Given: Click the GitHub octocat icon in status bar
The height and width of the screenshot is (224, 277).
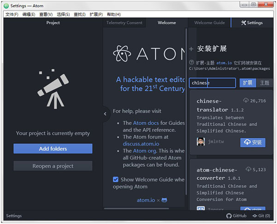Looking at the screenshot, I should (229, 216).
